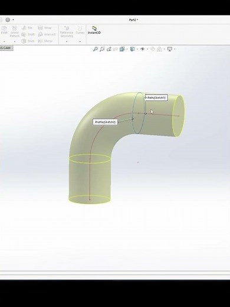
Task: Click the Previous View icon
Action: coord(109,49)
